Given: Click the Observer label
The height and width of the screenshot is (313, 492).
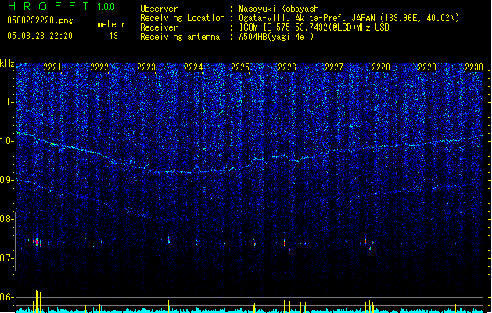Looking at the screenshot, I should click(x=159, y=9).
